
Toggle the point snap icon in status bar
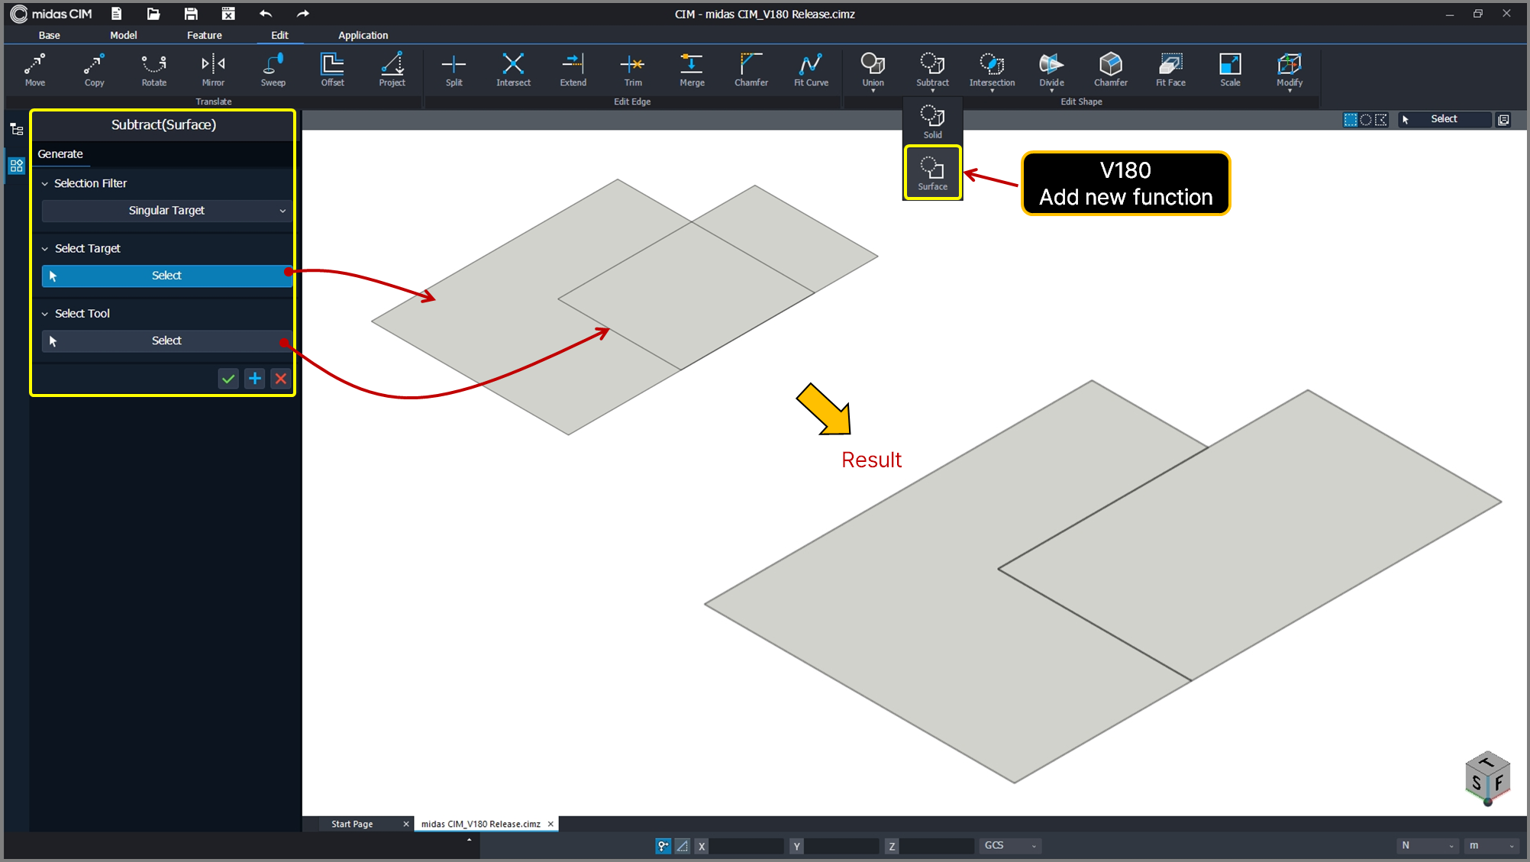point(663,845)
